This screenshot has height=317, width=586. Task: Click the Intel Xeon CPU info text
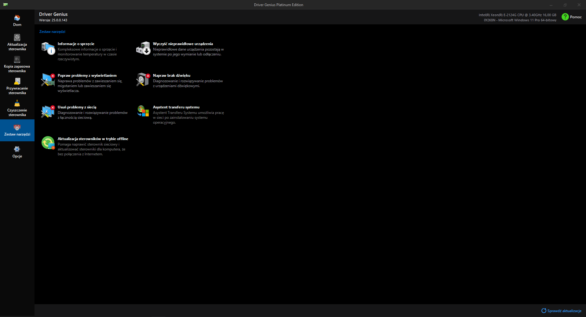(517, 15)
